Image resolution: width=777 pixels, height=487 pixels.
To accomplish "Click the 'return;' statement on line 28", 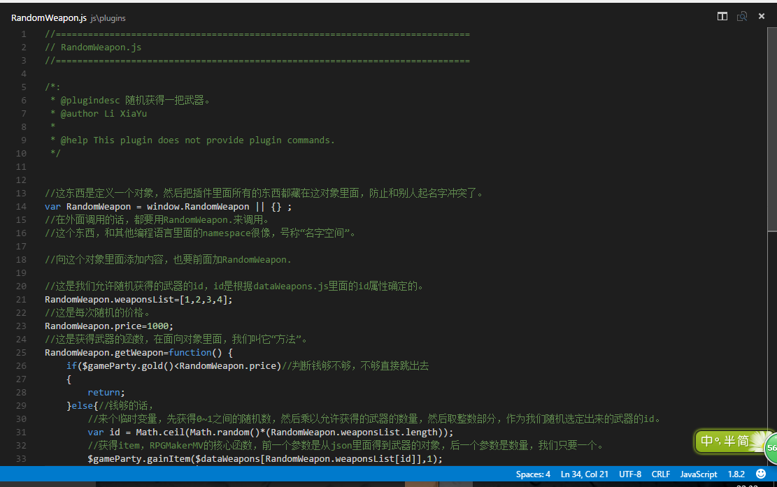I will coord(106,393).
